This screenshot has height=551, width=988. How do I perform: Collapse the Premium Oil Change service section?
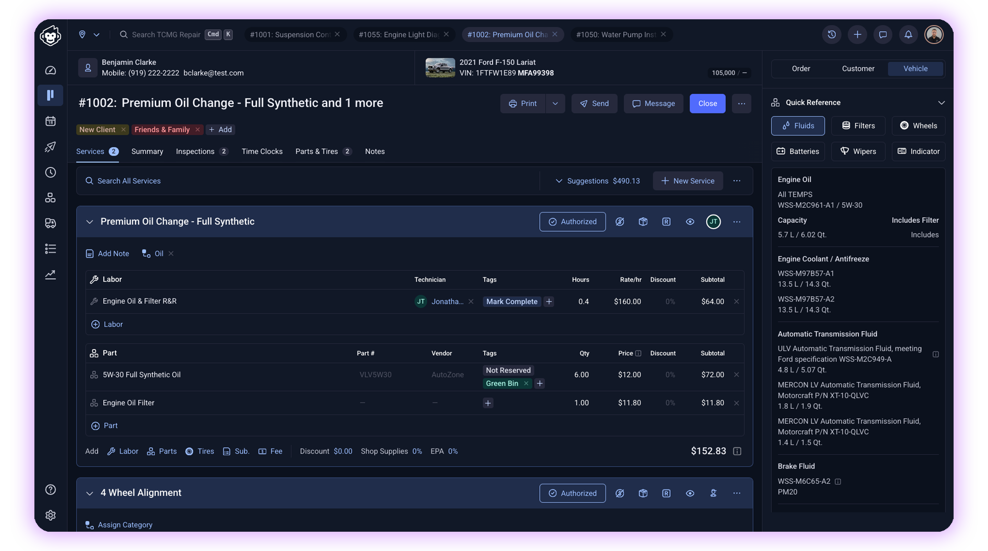pos(90,222)
